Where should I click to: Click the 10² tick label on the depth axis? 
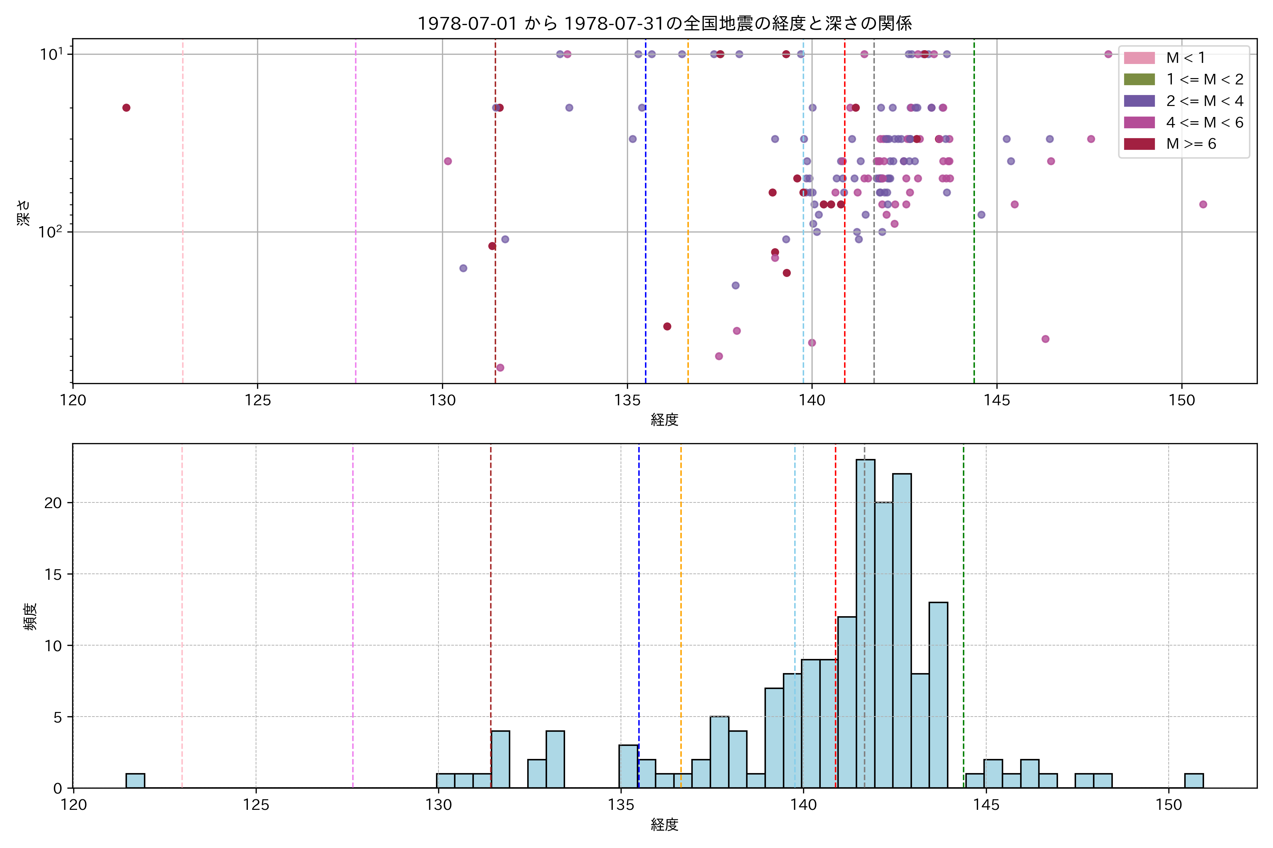(50, 231)
